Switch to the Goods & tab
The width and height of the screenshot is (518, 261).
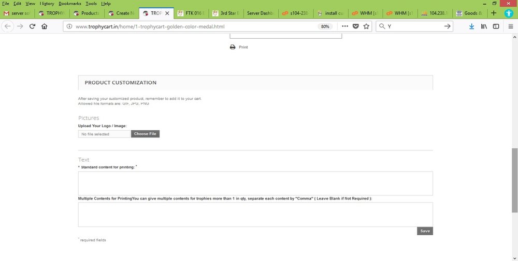(x=469, y=13)
